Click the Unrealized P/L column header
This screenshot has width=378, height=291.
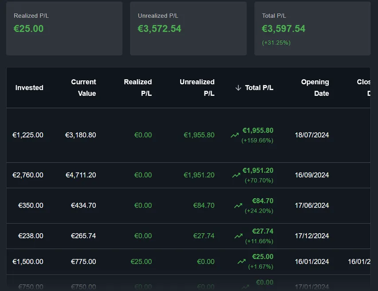click(x=197, y=87)
